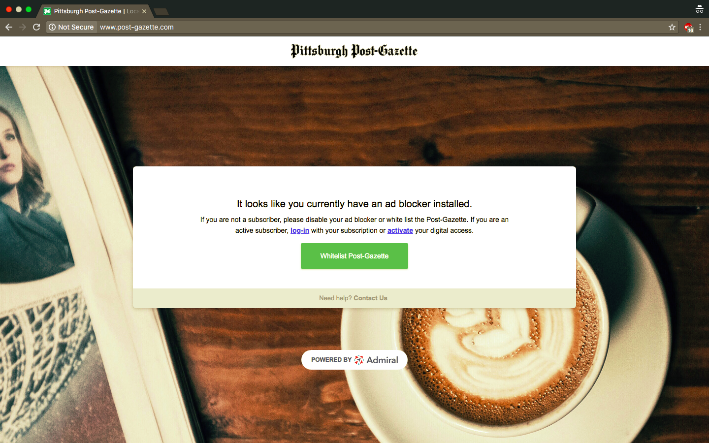Image resolution: width=709 pixels, height=443 pixels.
Task: Minimize the window with yellow button
Action: pos(19,9)
